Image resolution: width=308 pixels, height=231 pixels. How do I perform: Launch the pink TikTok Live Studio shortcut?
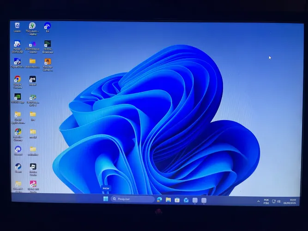tap(33, 187)
